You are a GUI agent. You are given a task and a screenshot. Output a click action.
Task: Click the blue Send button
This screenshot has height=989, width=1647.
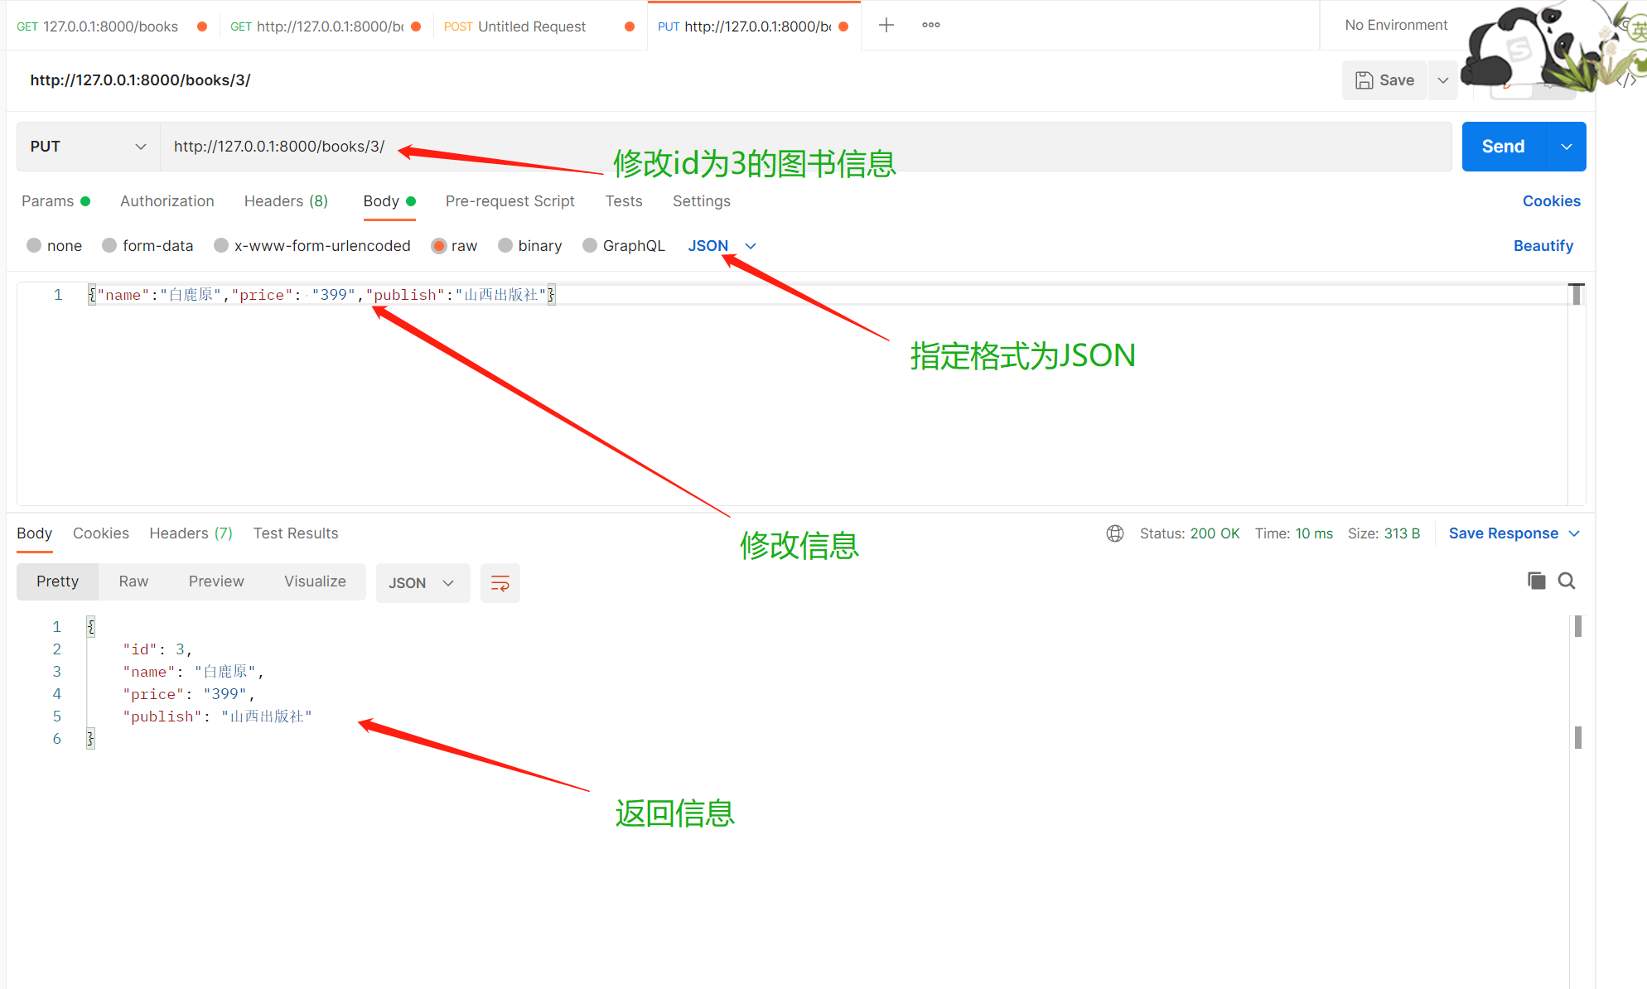pyautogui.click(x=1503, y=147)
